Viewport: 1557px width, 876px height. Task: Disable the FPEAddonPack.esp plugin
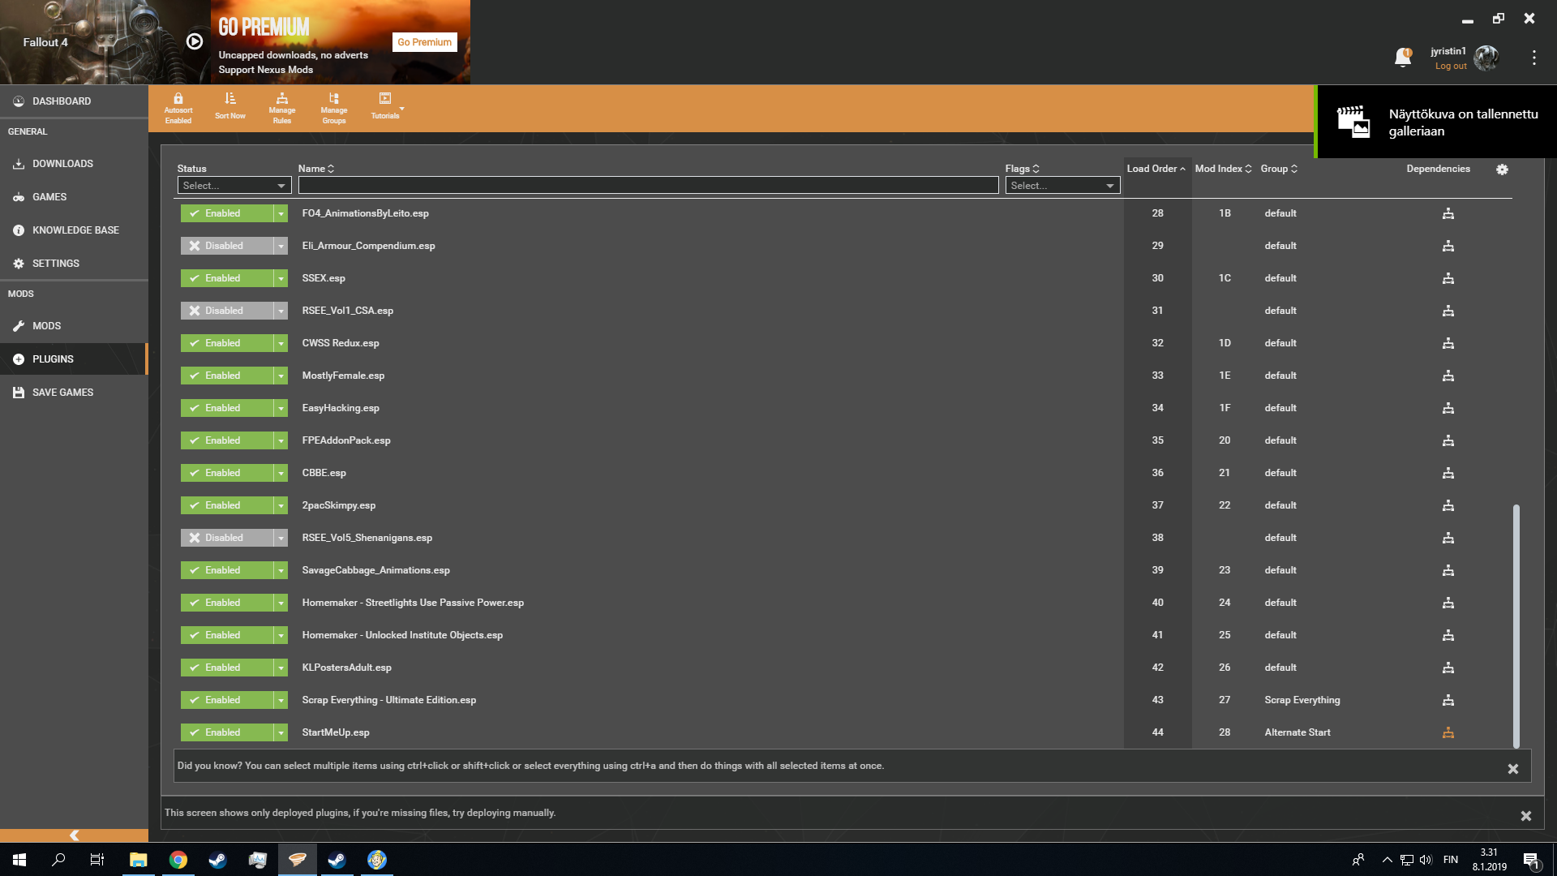[227, 440]
